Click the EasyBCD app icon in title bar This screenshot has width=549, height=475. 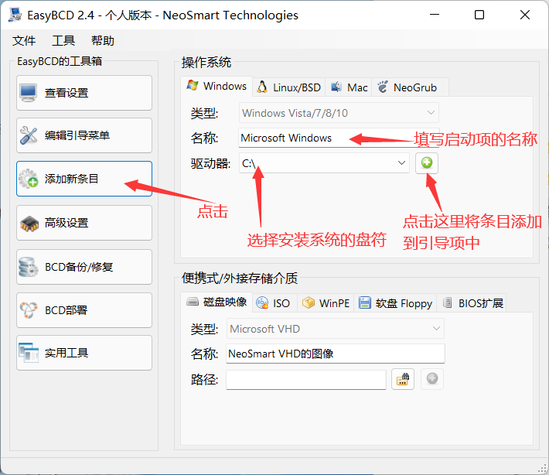point(15,15)
